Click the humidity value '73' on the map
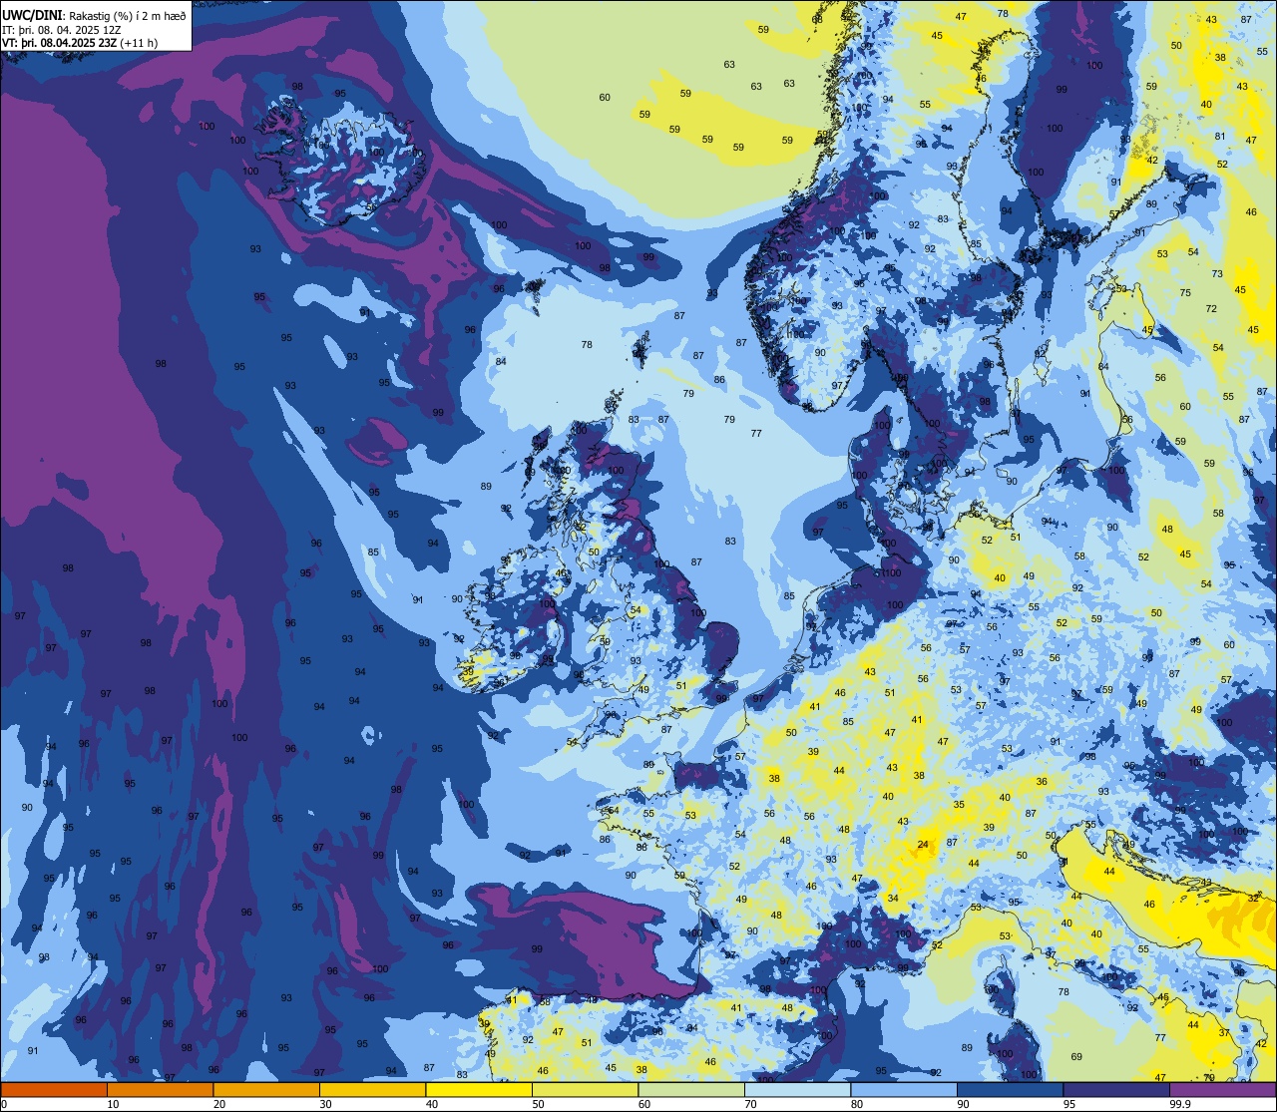 [1217, 273]
